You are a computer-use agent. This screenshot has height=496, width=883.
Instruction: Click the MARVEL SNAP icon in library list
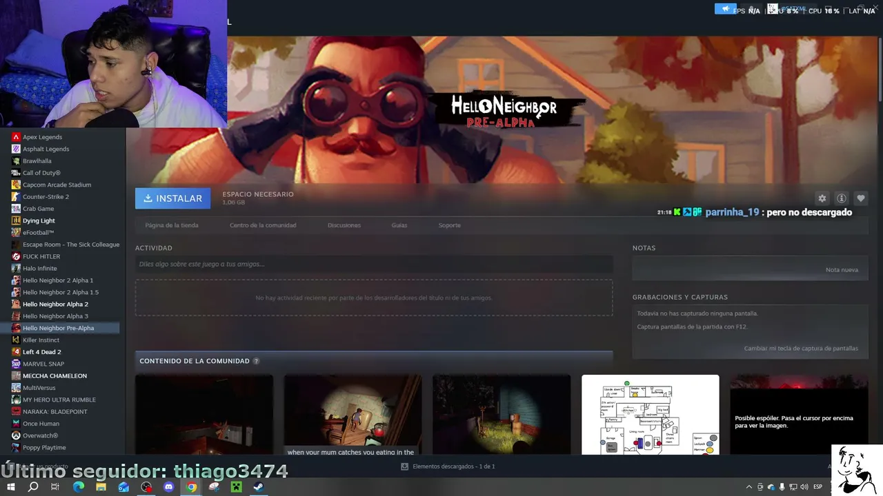point(16,364)
